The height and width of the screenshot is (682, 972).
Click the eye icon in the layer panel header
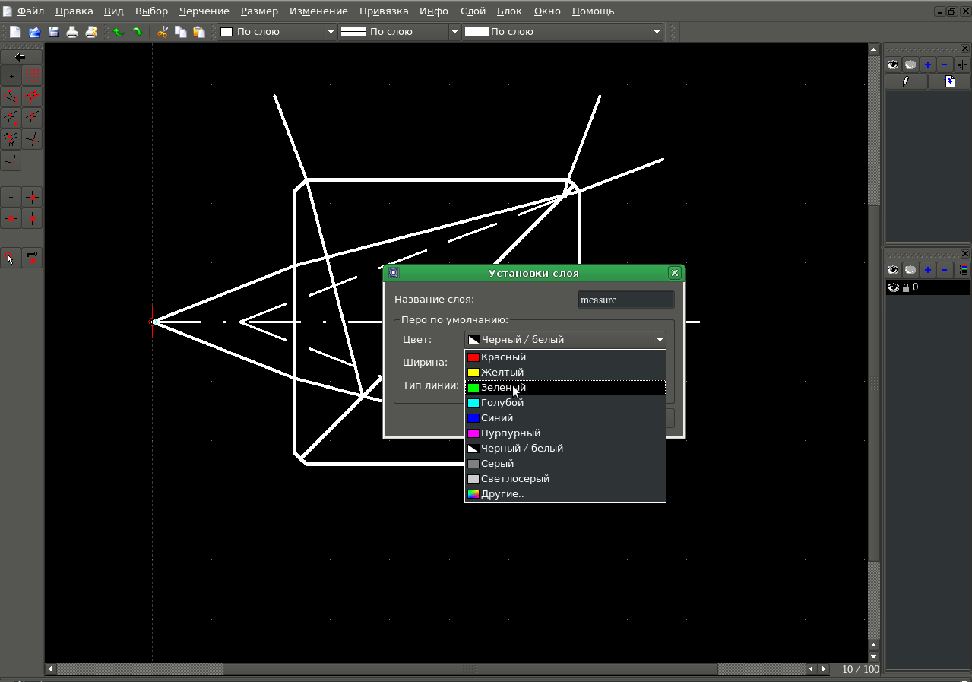click(894, 269)
